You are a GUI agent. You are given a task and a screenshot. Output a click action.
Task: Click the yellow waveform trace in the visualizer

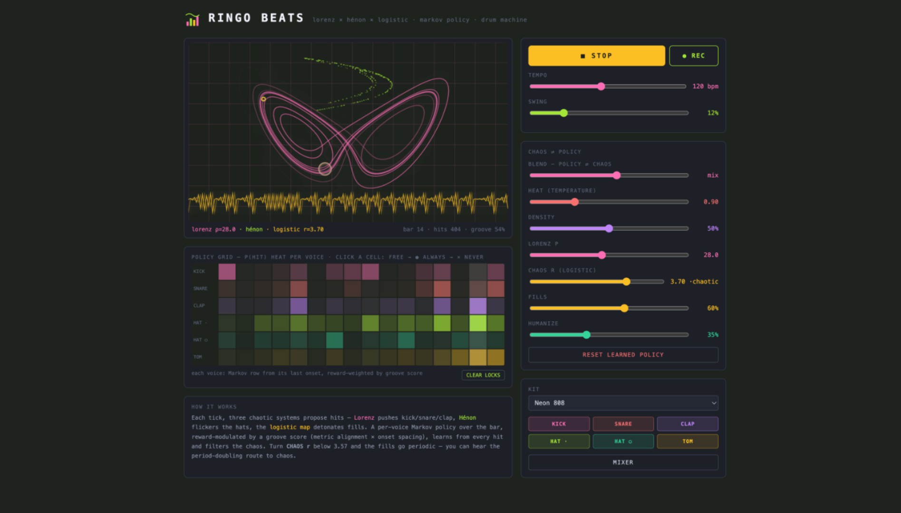coord(348,203)
